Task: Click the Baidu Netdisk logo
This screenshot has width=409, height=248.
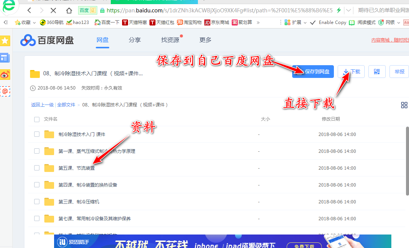Action: (x=47, y=40)
